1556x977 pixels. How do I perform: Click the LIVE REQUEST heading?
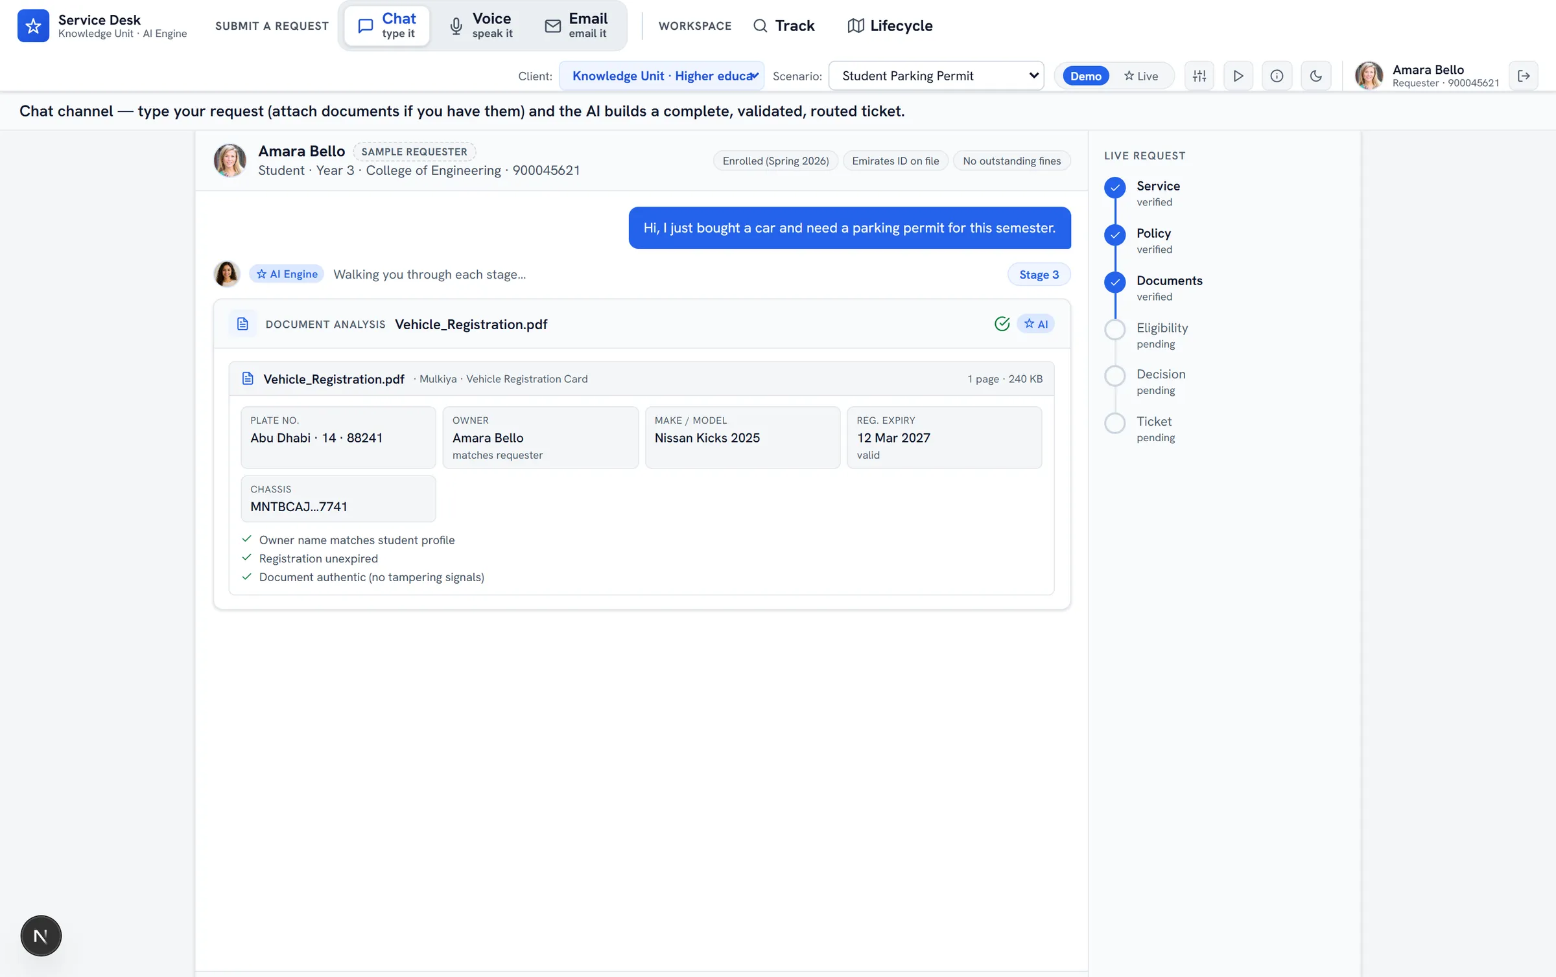click(1145, 155)
